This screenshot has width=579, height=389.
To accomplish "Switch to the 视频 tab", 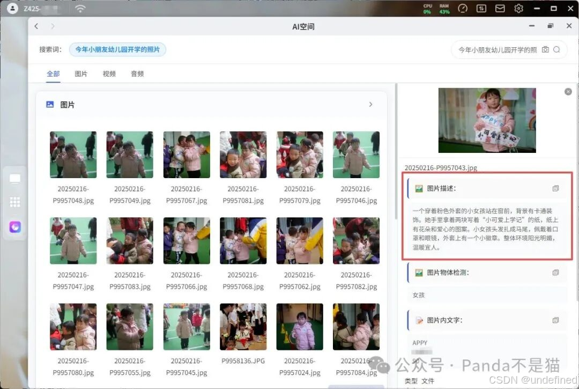I will (109, 74).
